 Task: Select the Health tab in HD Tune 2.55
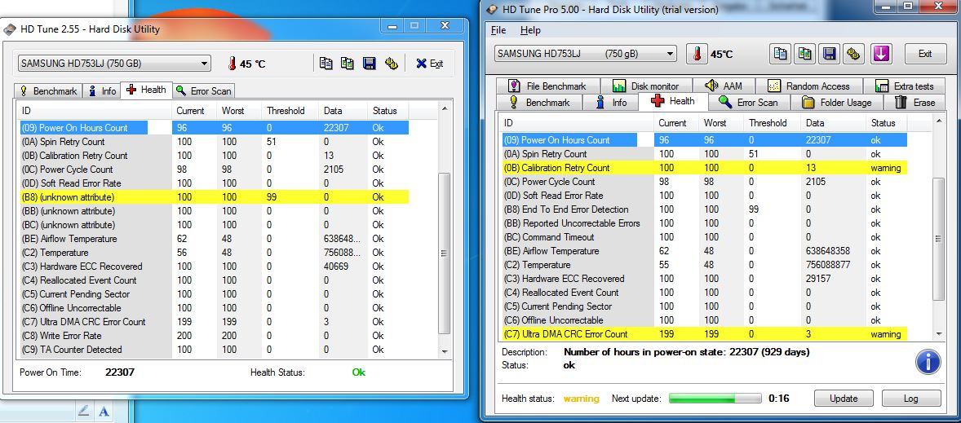147,90
